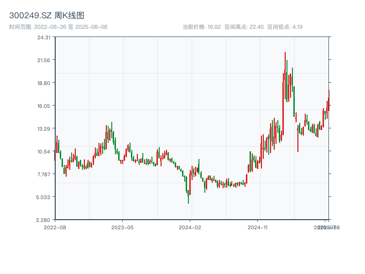Click the 2.280 y-axis price label
Viewport: 365px width, 274px height.
pyautogui.click(x=44, y=220)
